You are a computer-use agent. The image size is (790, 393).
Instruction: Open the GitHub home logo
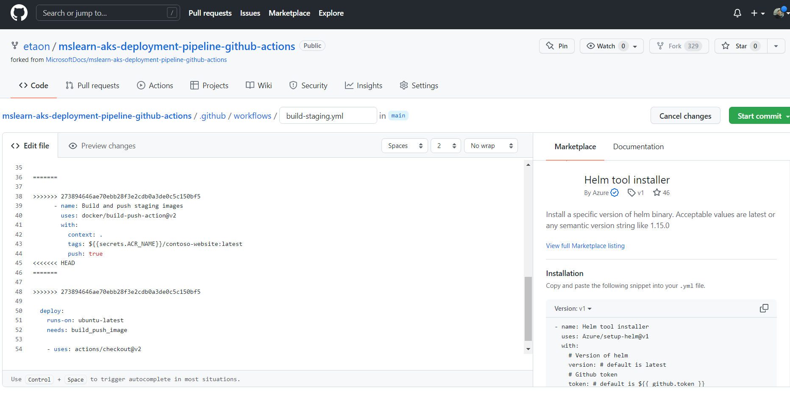coord(19,13)
